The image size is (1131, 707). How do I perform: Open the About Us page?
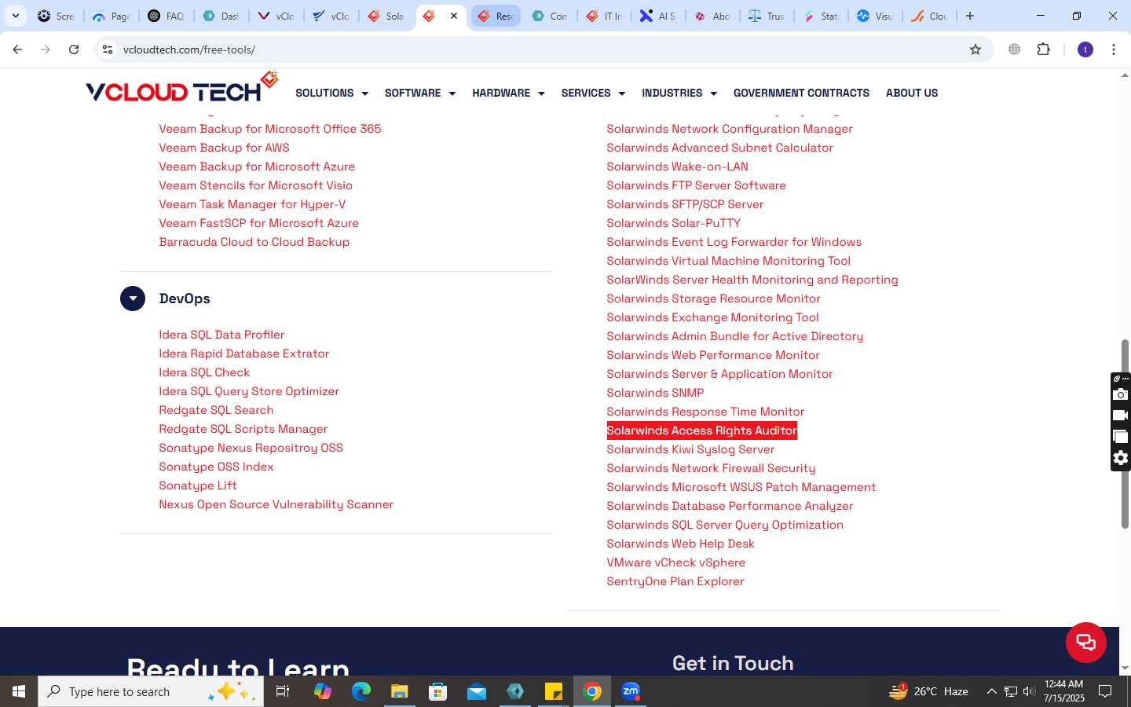coord(912,93)
